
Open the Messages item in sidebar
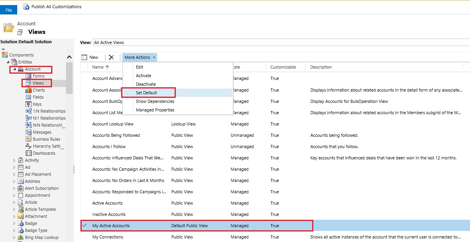[x=42, y=132]
